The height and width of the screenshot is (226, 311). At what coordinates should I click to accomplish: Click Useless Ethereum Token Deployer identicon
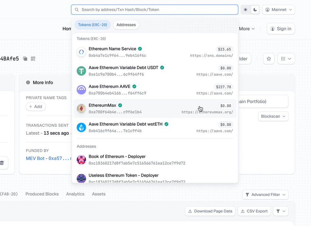point(81,178)
